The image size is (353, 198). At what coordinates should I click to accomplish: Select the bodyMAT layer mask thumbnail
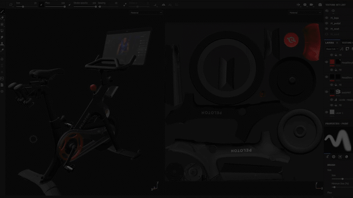[x=338, y=92]
